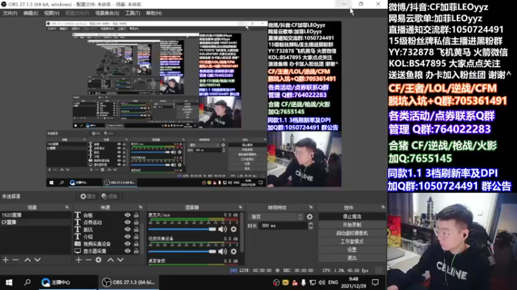Open the 场景集合(S) menu

[107, 13]
